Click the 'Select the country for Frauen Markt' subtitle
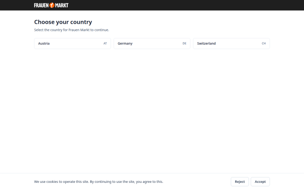 (x=72, y=30)
